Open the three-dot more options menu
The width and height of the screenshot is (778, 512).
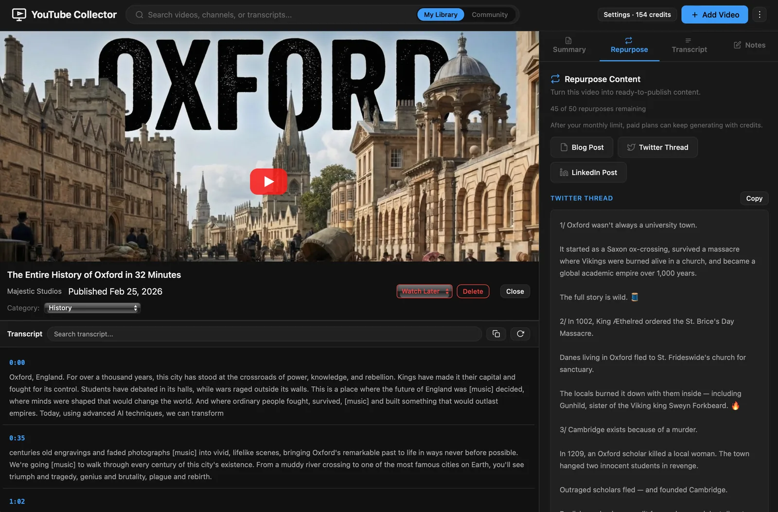[x=760, y=15]
